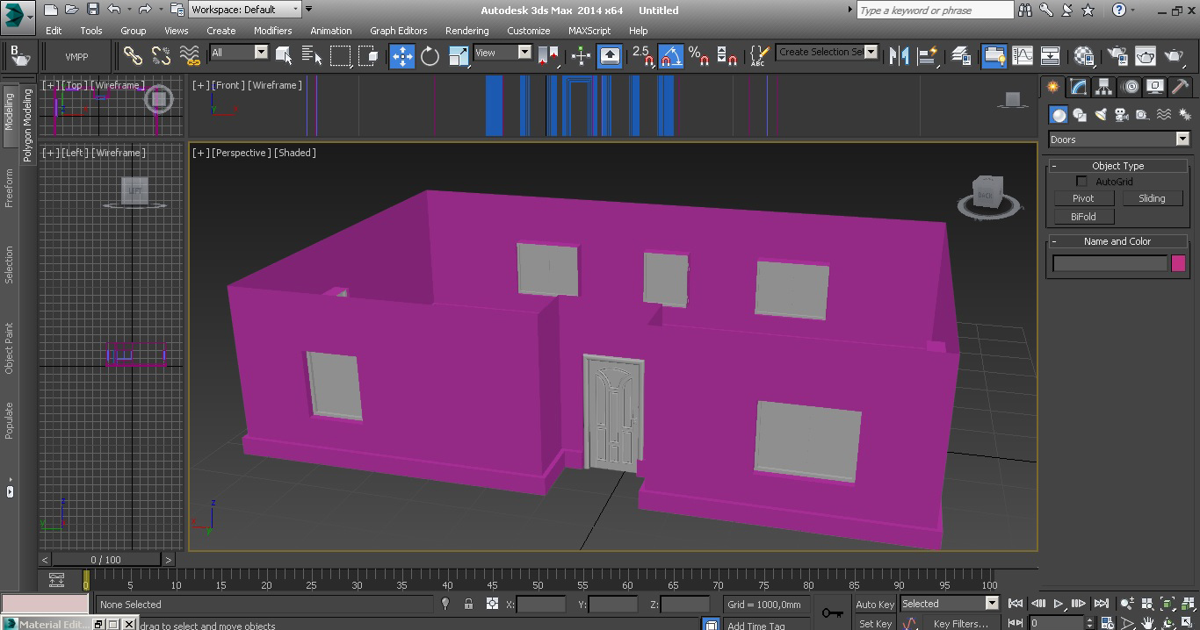Open the Rendered Frame Window

click(1146, 56)
